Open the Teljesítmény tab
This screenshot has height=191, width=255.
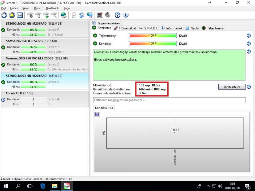(213, 28)
